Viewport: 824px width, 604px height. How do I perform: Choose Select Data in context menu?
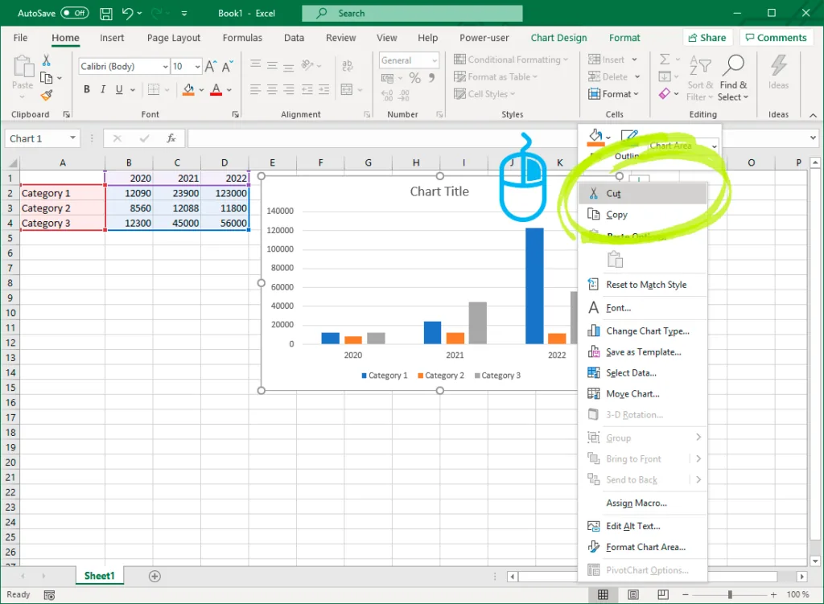(643, 373)
